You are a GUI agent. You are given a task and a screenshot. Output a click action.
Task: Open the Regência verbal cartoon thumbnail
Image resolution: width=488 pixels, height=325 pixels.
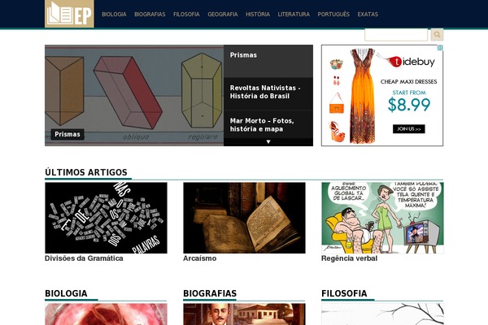(382, 218)
